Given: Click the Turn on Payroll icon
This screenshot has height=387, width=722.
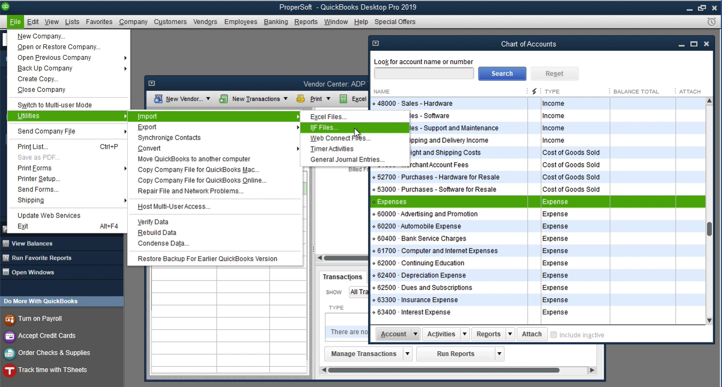Looking at the screenshot, I should [10, 319].
